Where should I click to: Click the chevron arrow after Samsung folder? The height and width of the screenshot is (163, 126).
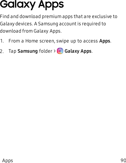(x=55, y=51)
